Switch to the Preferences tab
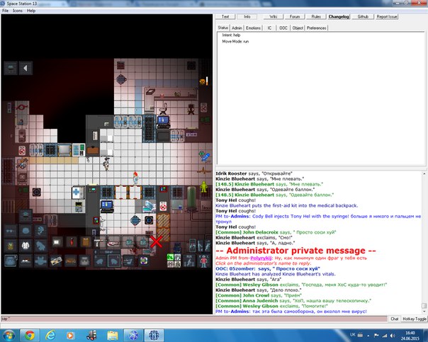 pyautogui.click(x=316, y=28)
